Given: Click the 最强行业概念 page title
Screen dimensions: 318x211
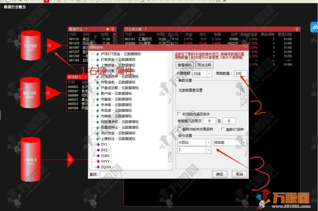Looking at the screenshot, I should (15, 7).
